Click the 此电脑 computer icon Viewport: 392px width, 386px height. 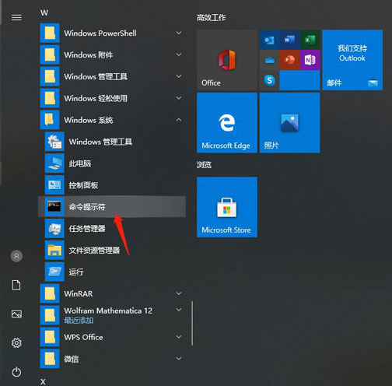click(x=54, y=163)
